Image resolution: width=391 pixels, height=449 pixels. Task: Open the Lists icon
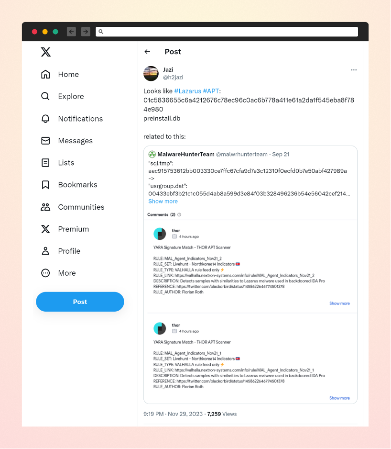coord(45,163)
